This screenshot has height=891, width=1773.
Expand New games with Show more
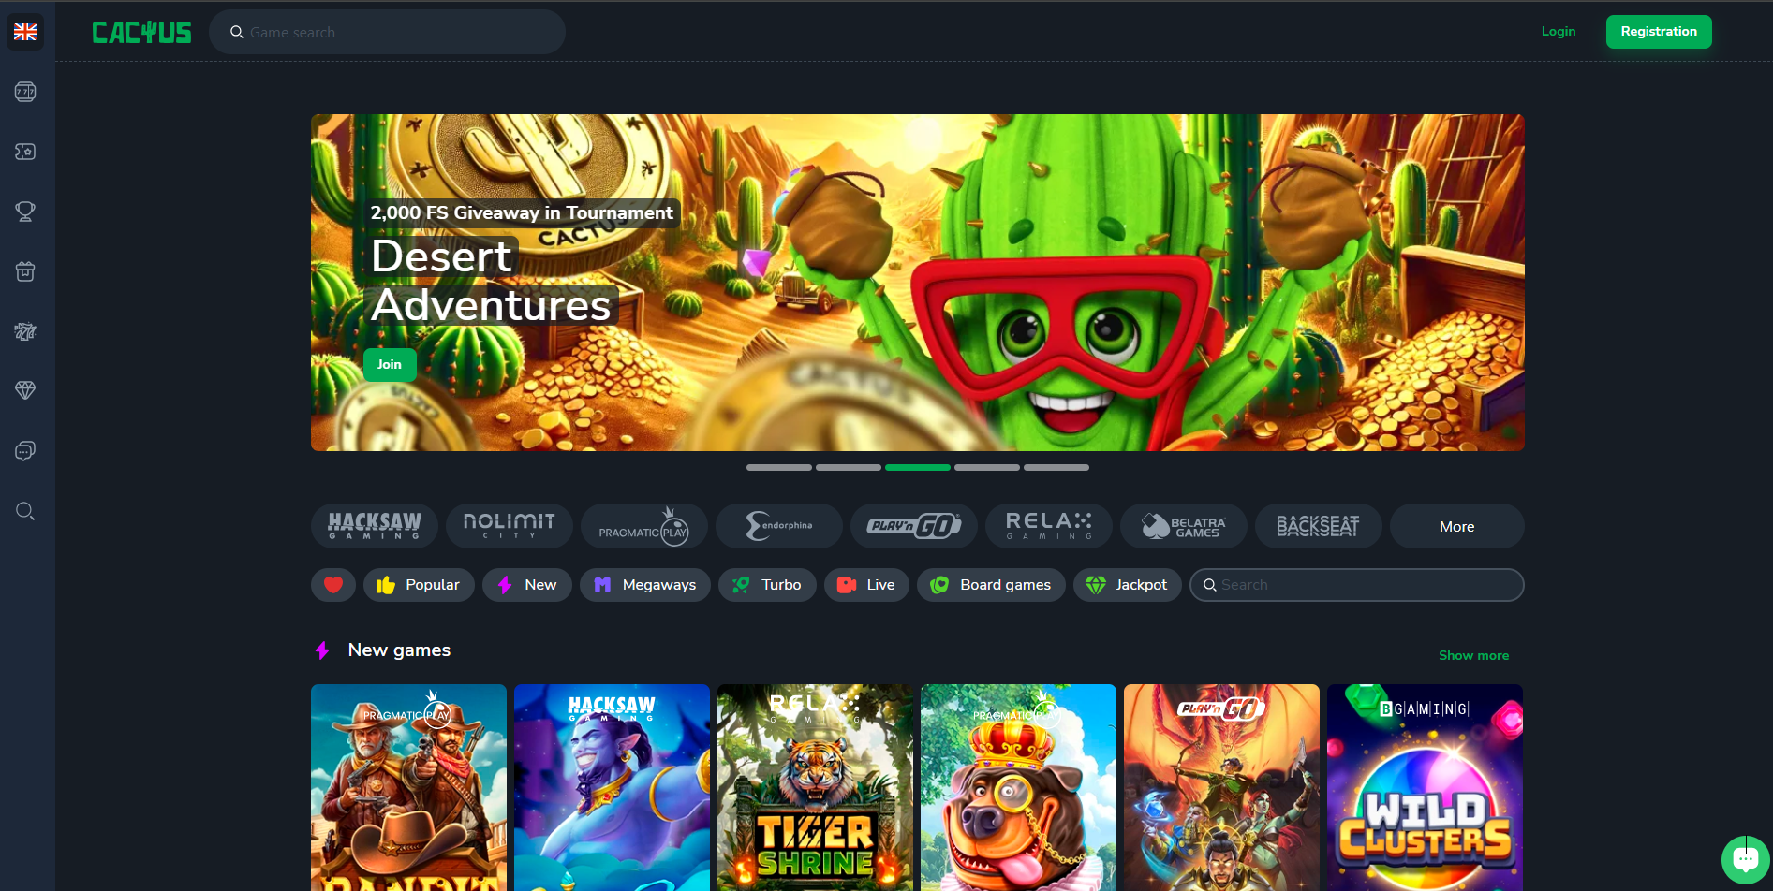coord(1473,655)
